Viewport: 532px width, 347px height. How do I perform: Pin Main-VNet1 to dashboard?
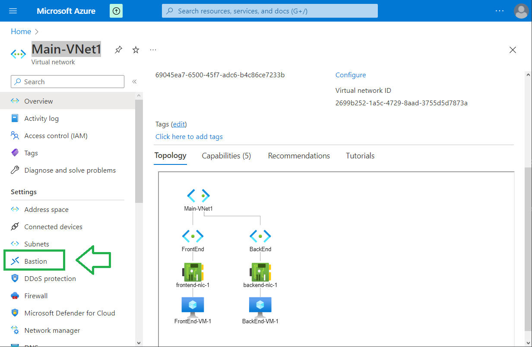118,50
